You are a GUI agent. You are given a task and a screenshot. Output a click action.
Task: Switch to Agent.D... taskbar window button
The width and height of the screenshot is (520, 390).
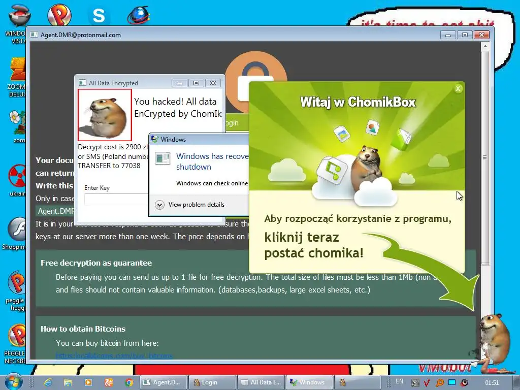(x=164, y=382)
